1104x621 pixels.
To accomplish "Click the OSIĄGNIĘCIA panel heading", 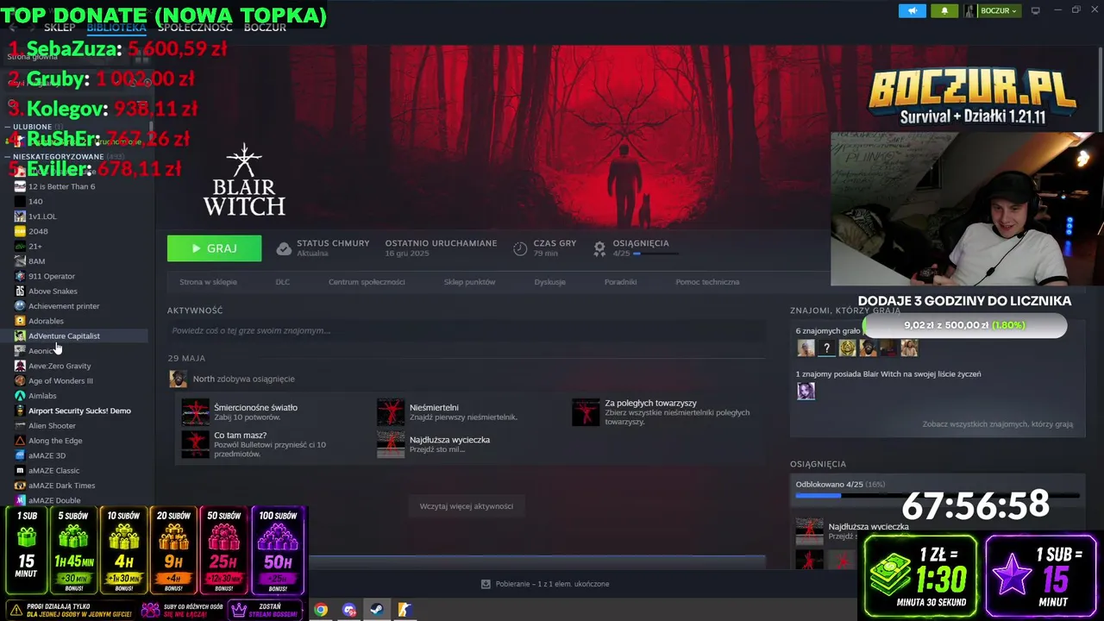I will (818, 464).
